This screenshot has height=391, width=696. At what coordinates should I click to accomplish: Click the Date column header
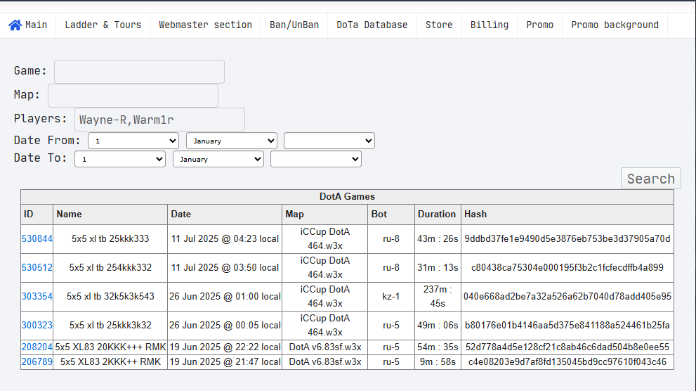pos(225,214)
